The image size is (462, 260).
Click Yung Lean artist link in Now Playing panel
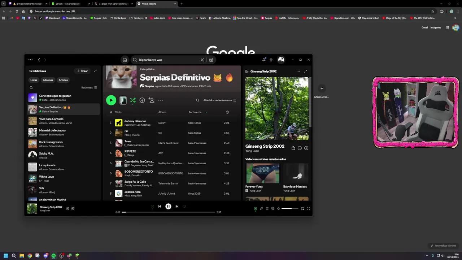pos(252,151)
